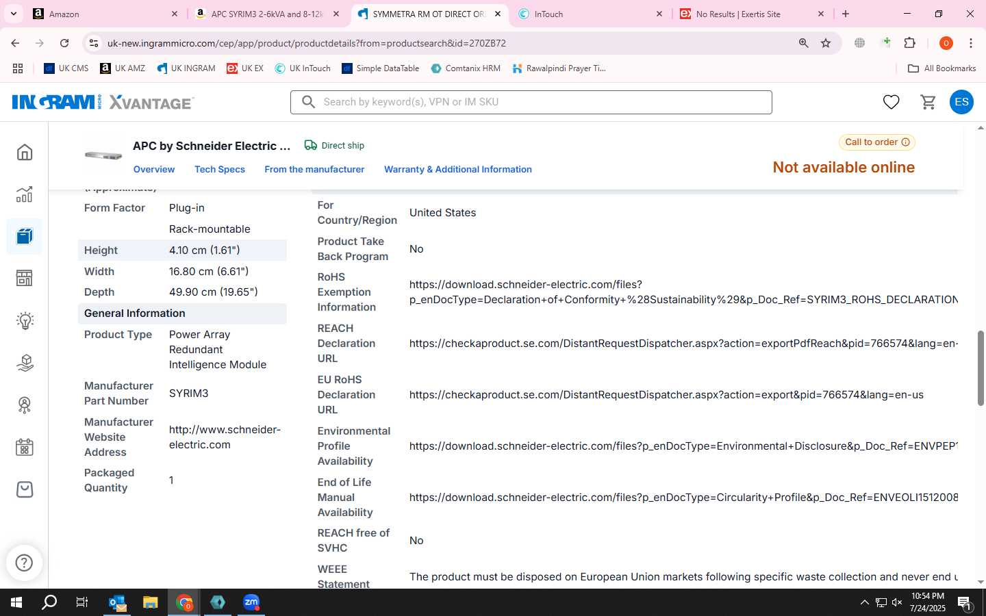Go to From the manufacturer section
The image size is (986, 616).
314,169
